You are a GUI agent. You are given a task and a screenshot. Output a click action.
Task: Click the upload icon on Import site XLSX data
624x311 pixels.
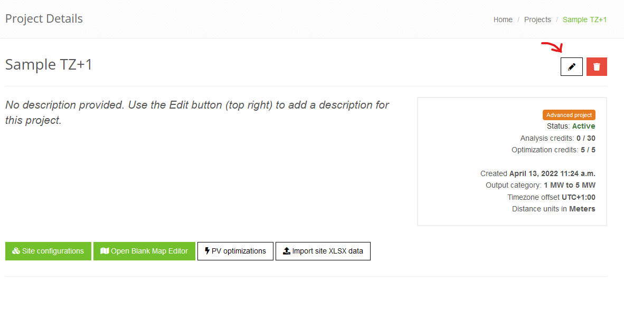tap(287, 251)
